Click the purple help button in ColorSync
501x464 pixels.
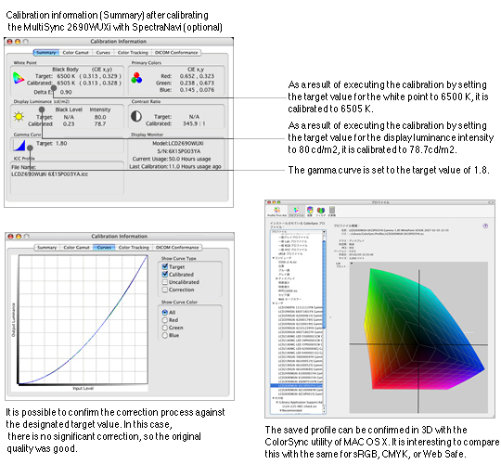click(485, 226)
